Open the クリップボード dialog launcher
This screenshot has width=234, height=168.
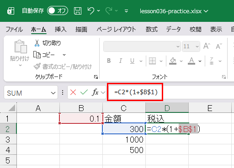(96, 77)
